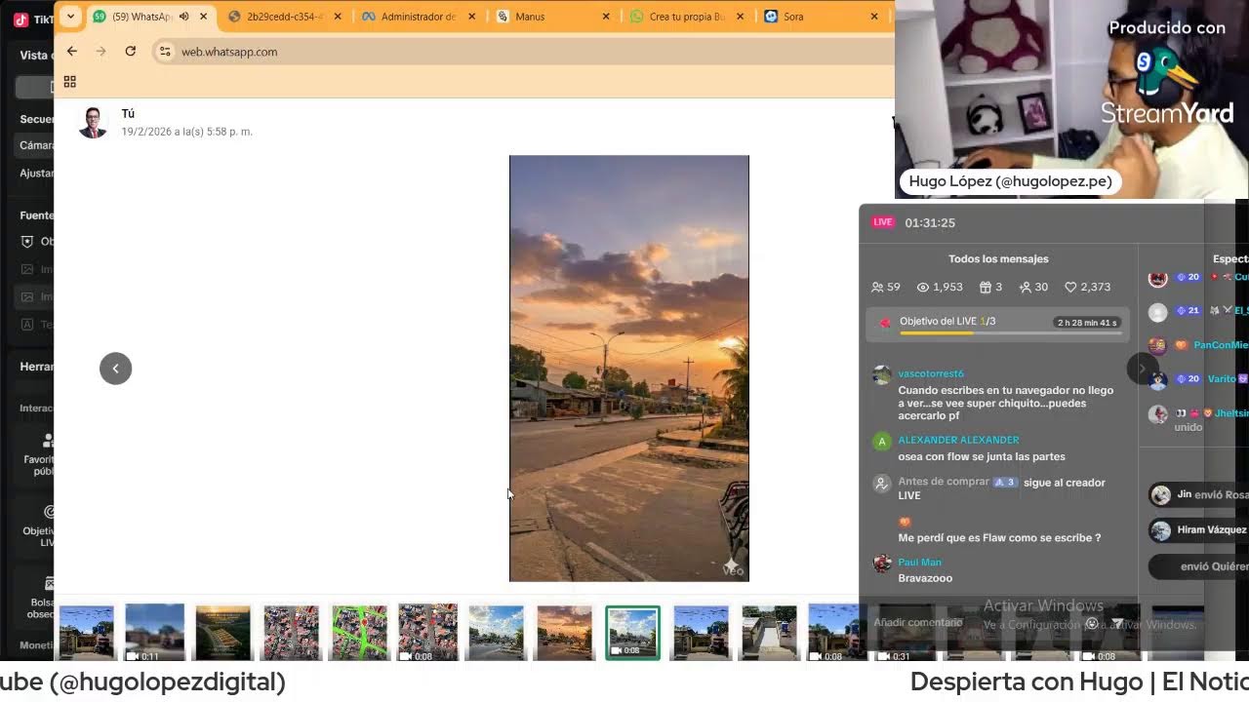Switch to the 2b29cedd-c354 tab
The image size is (1249, 702).
[285, 17]
